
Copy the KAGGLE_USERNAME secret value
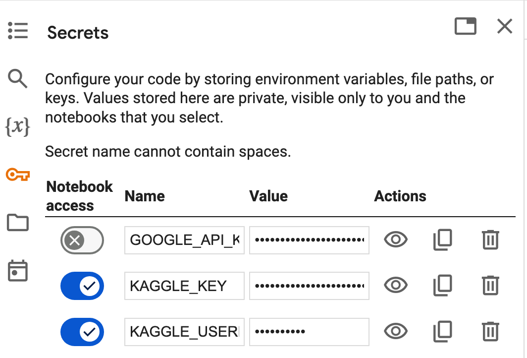click(x=442, y=331)
